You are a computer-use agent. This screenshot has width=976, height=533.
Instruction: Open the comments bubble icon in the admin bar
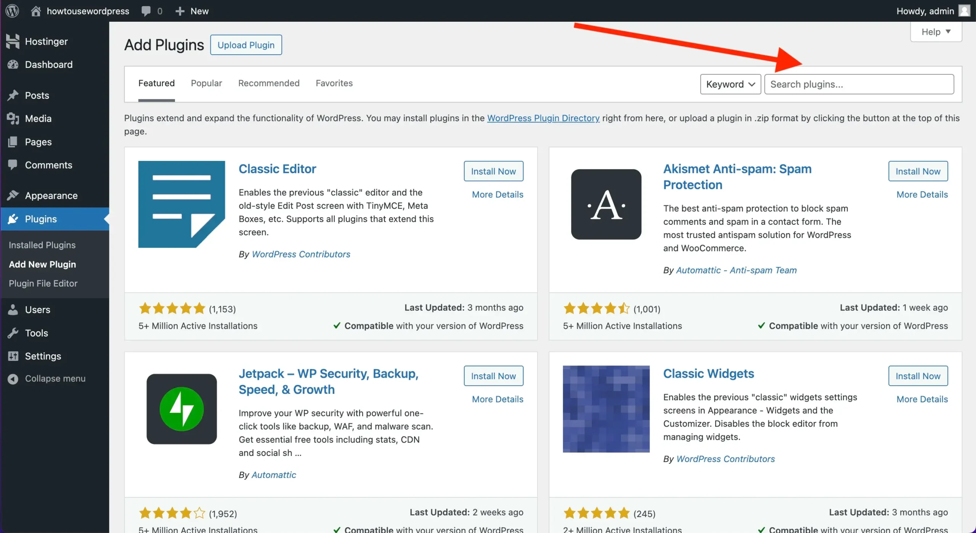[146, 11]
